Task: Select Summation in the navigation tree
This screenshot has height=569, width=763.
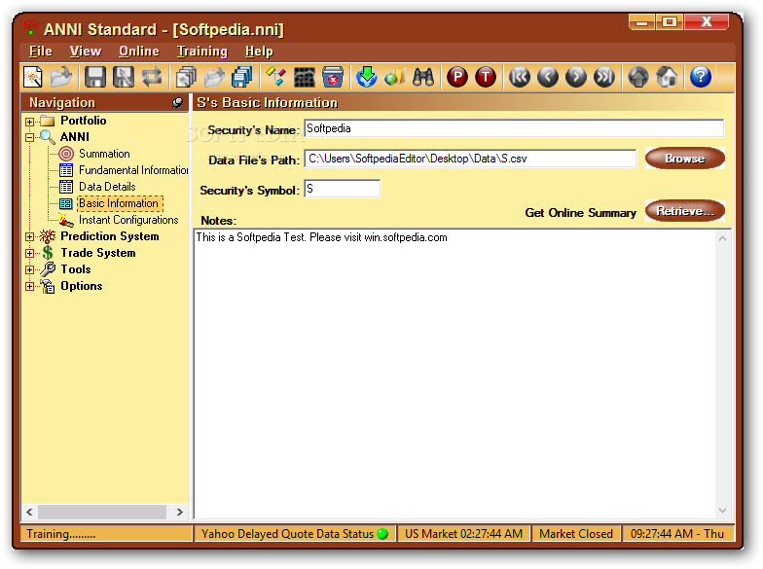Action: [104, 154]
